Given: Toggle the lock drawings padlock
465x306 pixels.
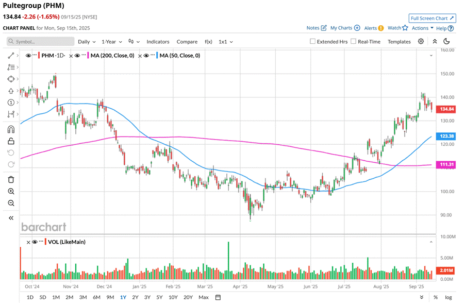Looking at the screenshot, I should [x=11, y=141].
